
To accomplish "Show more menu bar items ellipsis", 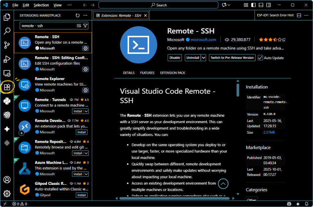I will 70,5.
